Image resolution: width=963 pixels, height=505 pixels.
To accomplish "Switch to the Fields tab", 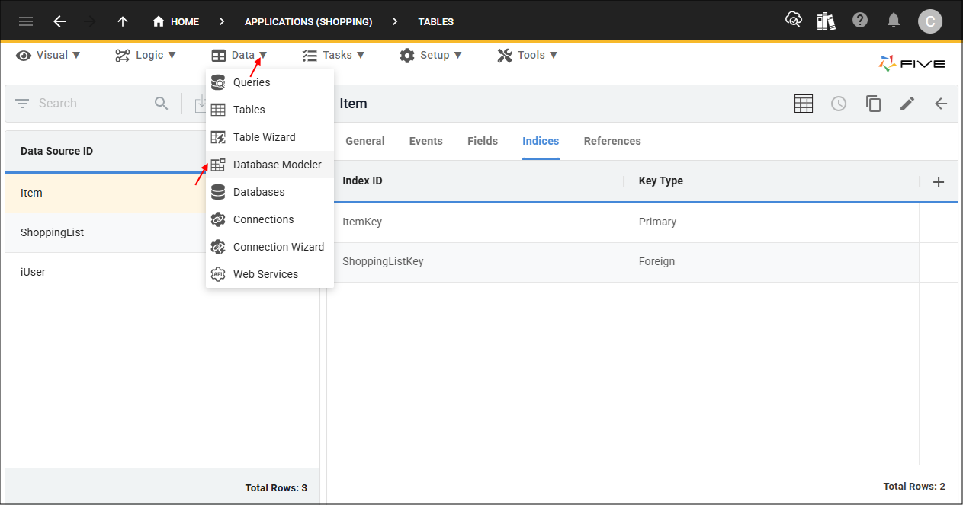I will pyautogui.click(x=482, y=141).
